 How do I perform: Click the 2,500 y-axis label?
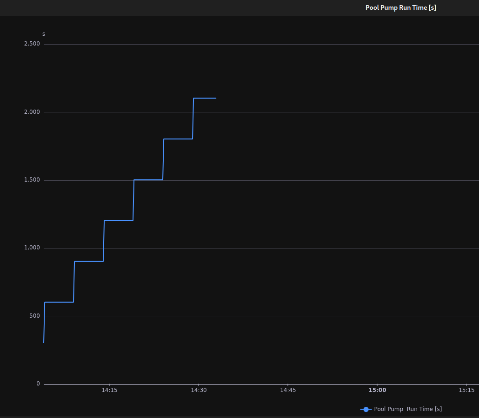pos(32,44)
